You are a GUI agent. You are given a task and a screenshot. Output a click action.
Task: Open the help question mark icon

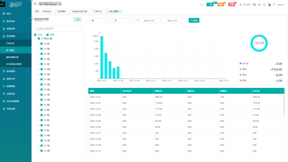tap(264, 5)
